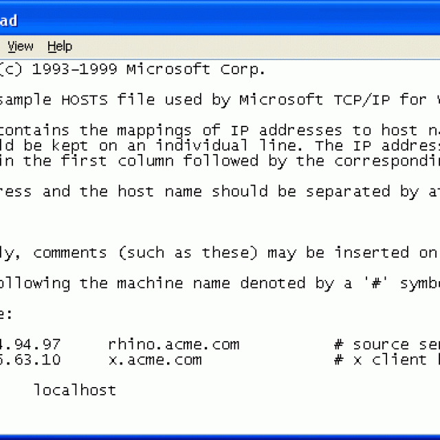Open the View menu

(x=20, y=46)
